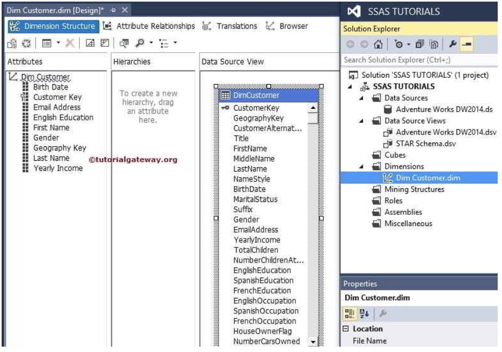
Task: Open the attributes view dropdown arrow
Action: pyautogui.click(x=58, y=42)
